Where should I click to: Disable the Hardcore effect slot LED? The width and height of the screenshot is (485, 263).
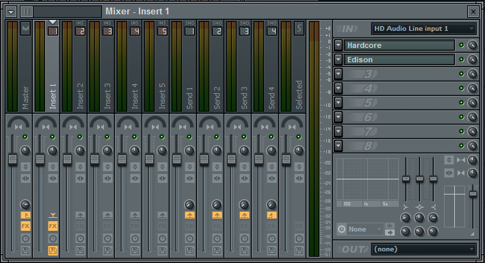click(x=462, y=45)
